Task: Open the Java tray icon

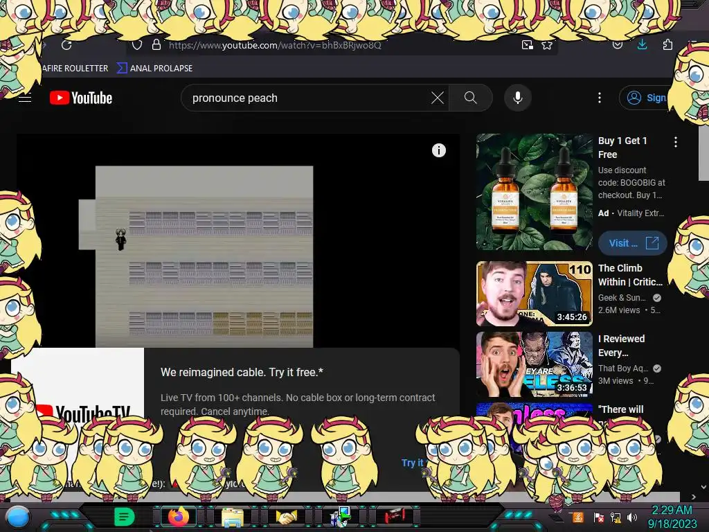Action: [x=578, y=517]
